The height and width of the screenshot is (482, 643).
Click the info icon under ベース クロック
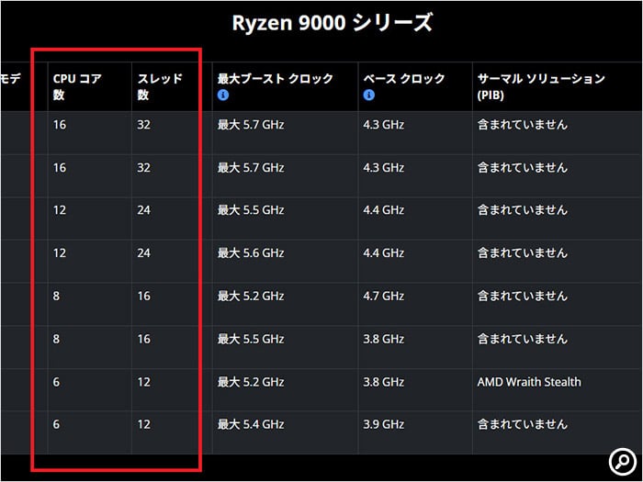point(368,95)
